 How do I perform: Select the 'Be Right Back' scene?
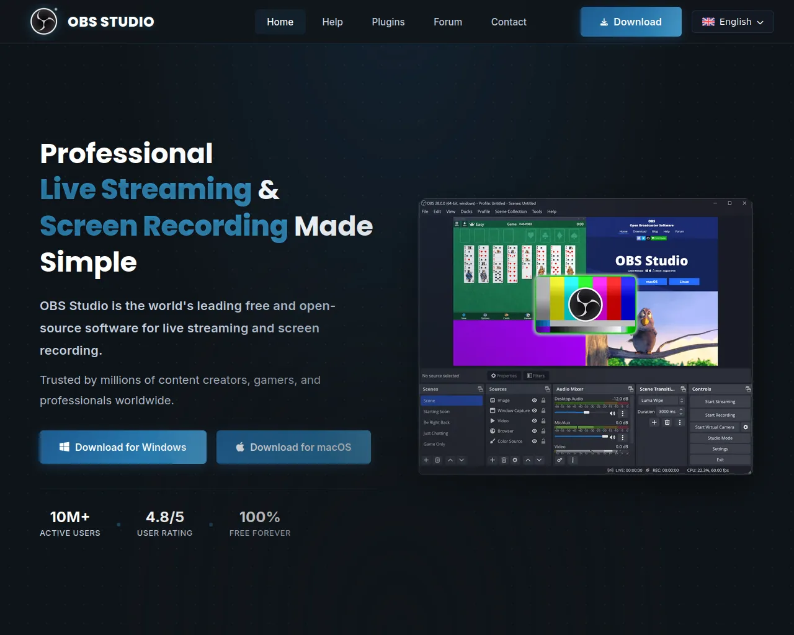(x=452, y=422)
